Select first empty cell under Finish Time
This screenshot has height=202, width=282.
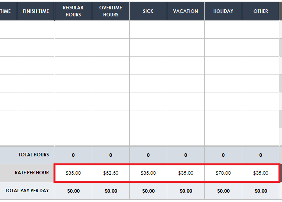tap(36, 29)
